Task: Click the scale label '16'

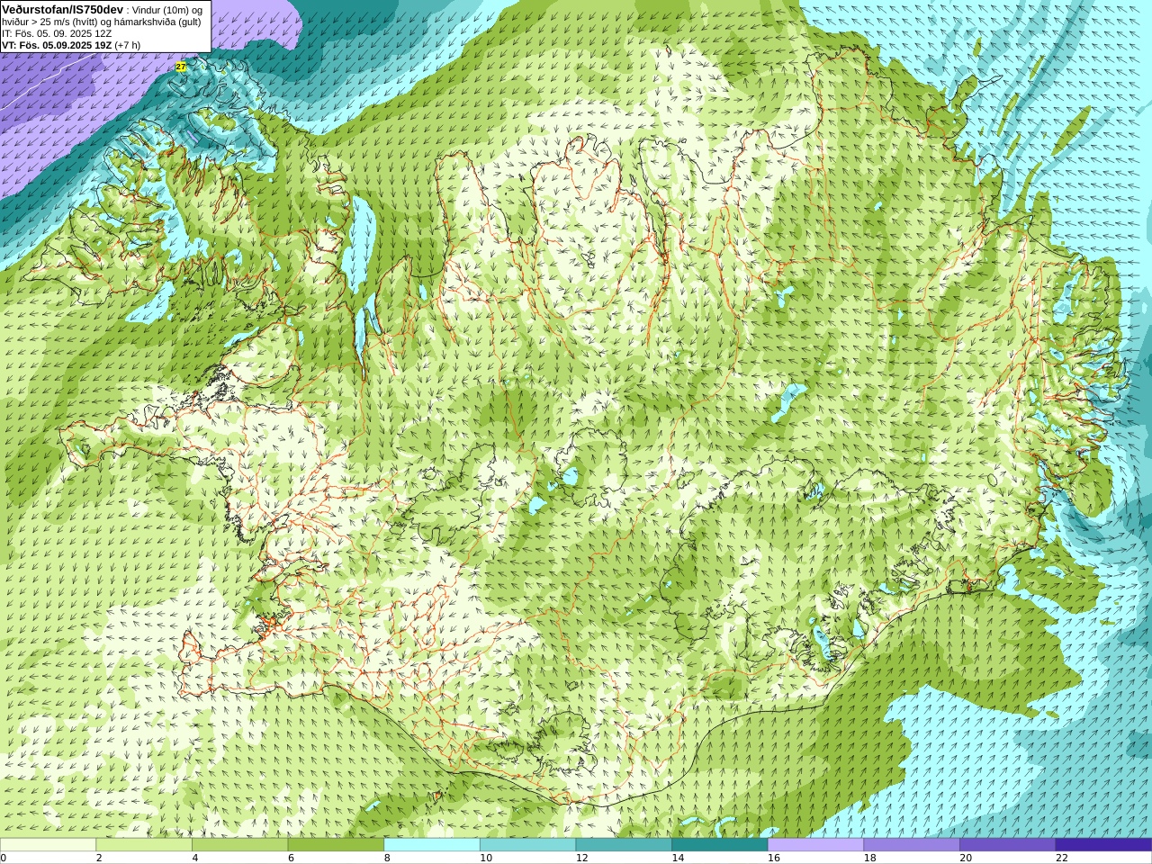Action: (774, 858)
